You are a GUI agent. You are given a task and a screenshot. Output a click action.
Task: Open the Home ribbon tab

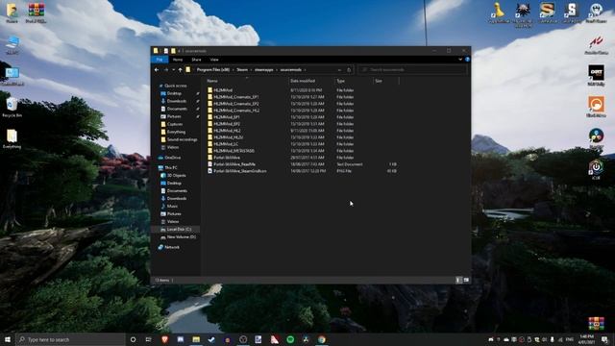(178, 60)
